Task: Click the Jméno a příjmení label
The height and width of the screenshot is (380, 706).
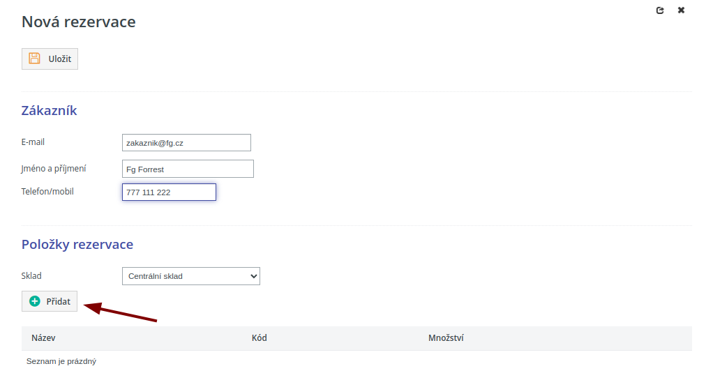Action: click(54, 169)
